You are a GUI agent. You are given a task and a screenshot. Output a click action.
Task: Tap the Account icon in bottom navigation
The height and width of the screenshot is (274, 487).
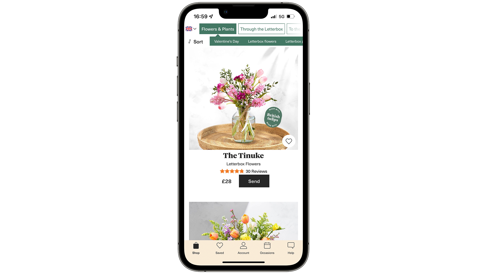243,248
